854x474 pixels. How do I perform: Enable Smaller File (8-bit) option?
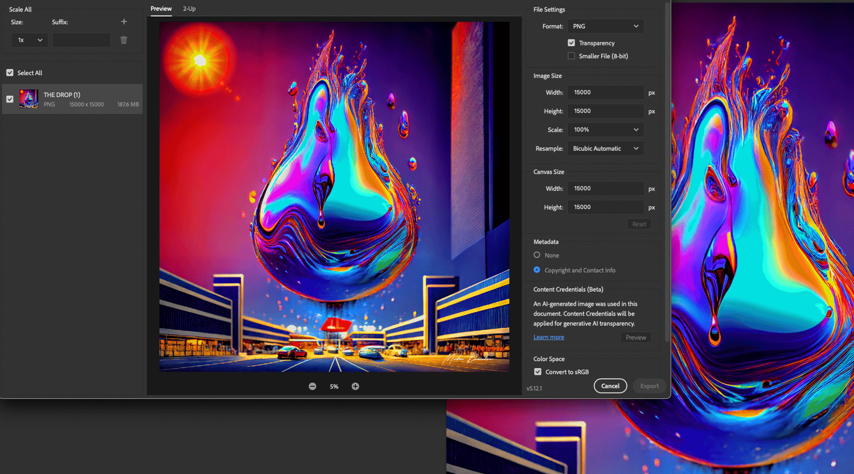(x=571, y=56)
